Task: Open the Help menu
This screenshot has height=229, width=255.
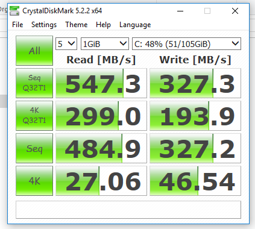Action: click(x=103, y=25)
